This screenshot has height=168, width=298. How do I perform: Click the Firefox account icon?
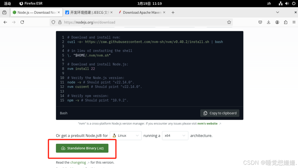[277, 22]
